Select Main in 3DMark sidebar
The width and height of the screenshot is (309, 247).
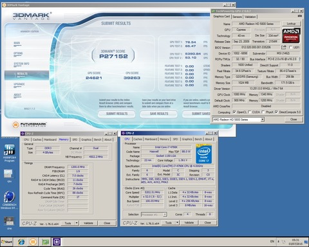(17, 43)
